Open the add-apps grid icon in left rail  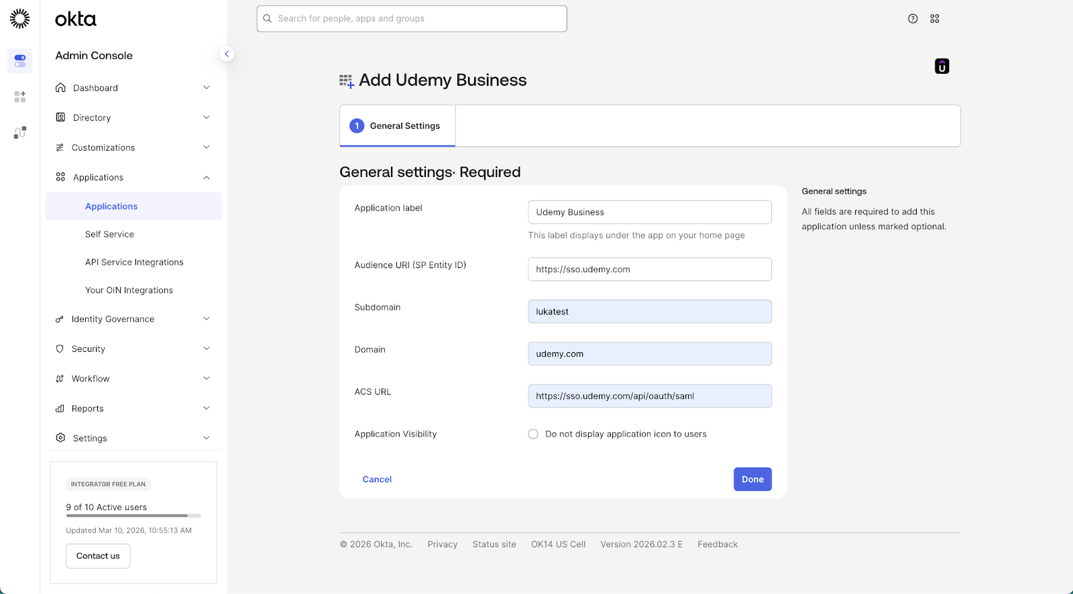click(x=20, y=97)
